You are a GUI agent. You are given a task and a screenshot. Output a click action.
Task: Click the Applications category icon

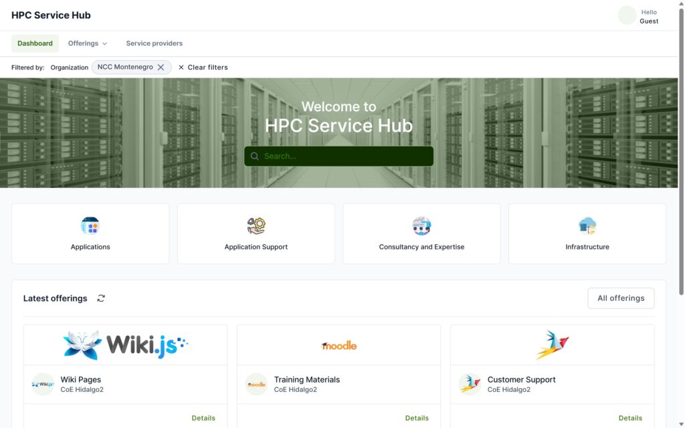[90, 226]
